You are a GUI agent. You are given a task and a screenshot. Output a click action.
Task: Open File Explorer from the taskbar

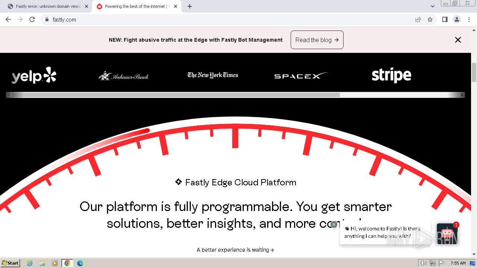[42, 263]
